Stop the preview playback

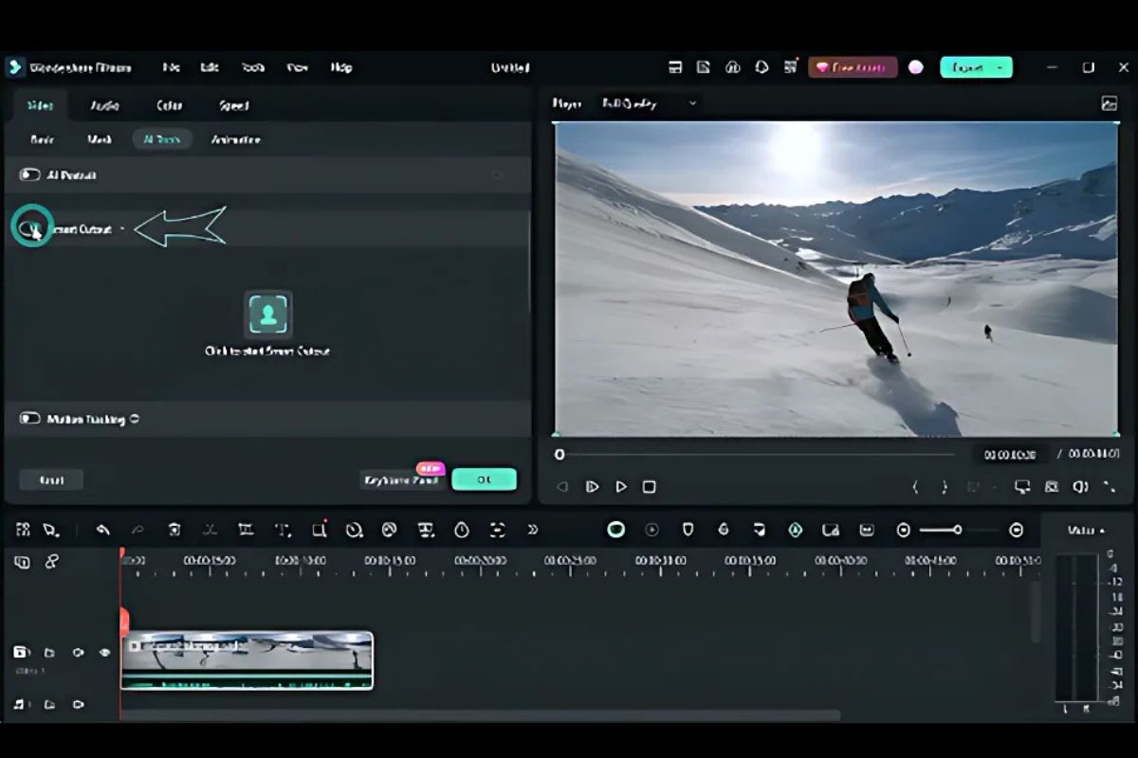[x=650, y=486]
